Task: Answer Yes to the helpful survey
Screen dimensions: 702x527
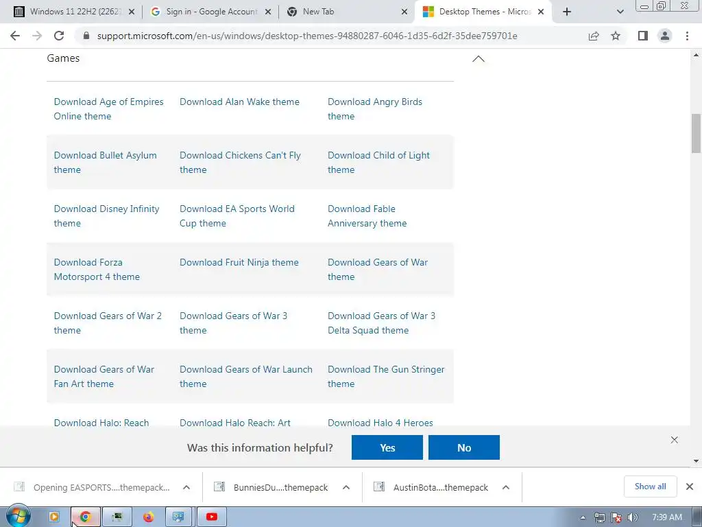Action: pos(387,447)
